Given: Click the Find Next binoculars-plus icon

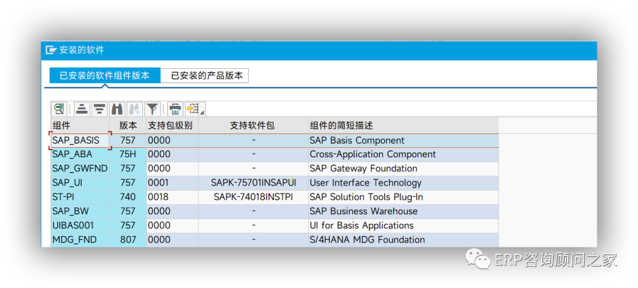Looking at the screenshot, I should pos(134,109).
